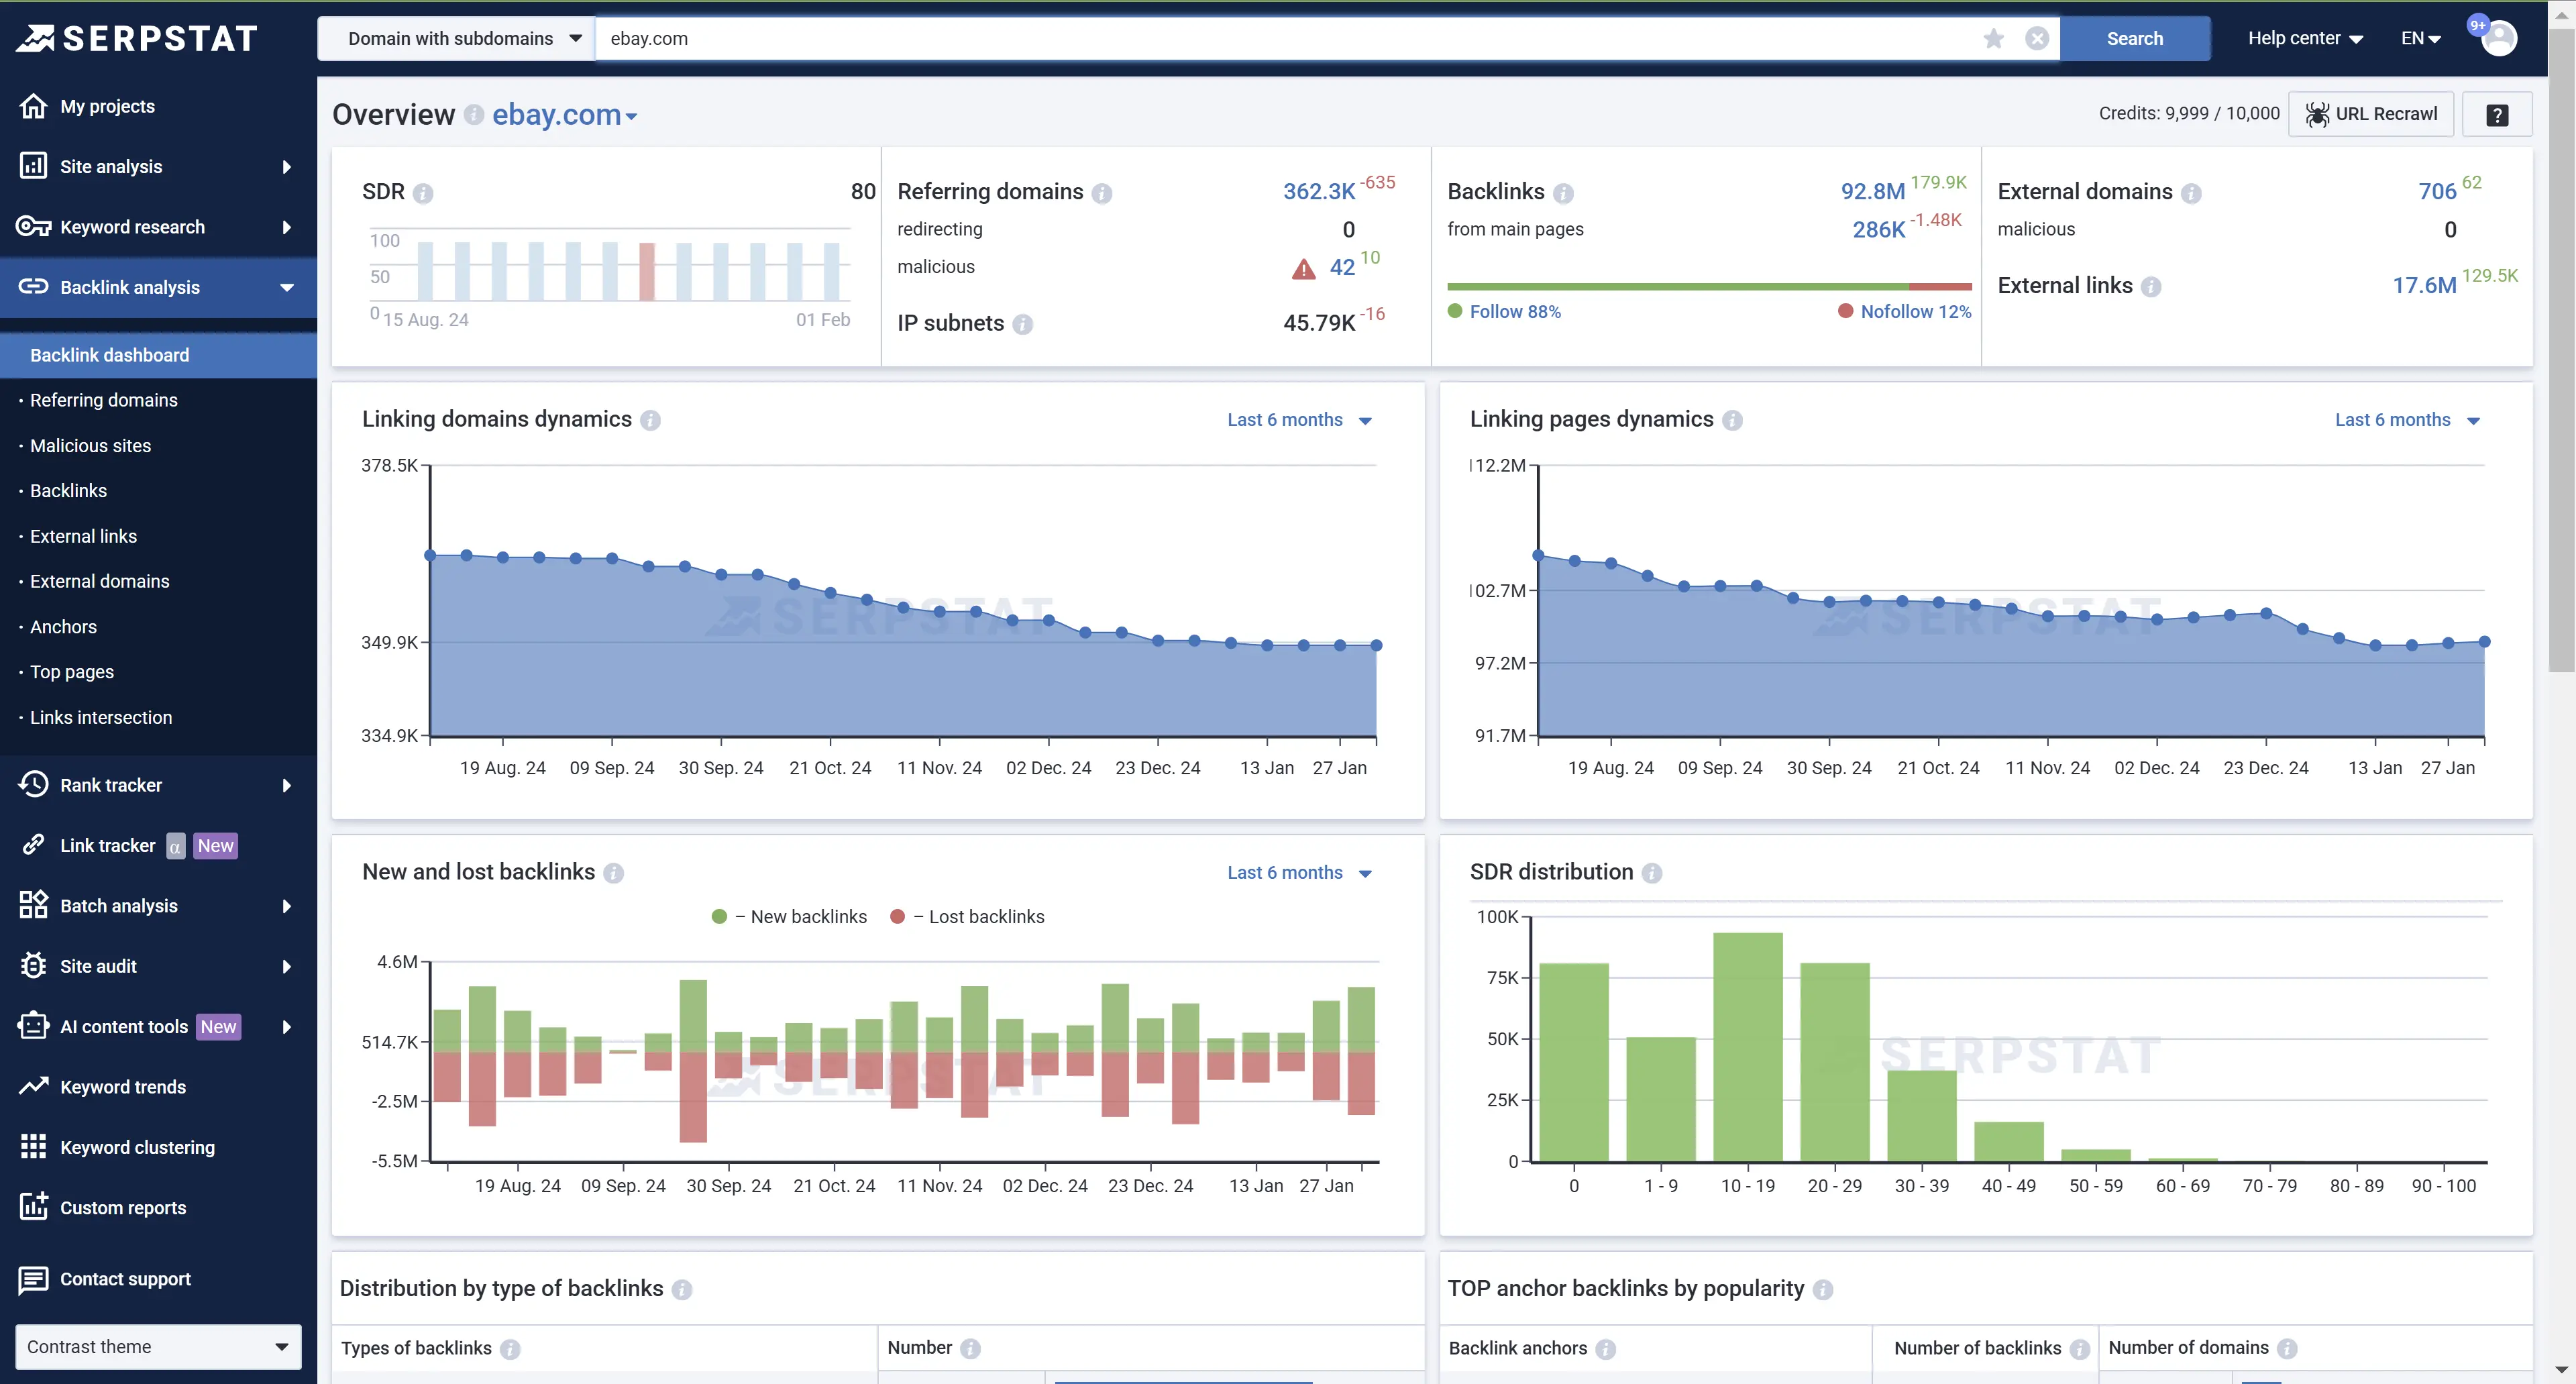Screen dimensions: 2576x1384
Task: Click the Follow/Nofollow ratio bar
Action: point(1709,287)
